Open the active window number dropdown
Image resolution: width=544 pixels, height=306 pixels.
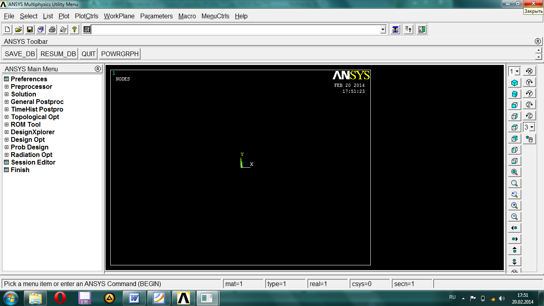coord(517,72)
